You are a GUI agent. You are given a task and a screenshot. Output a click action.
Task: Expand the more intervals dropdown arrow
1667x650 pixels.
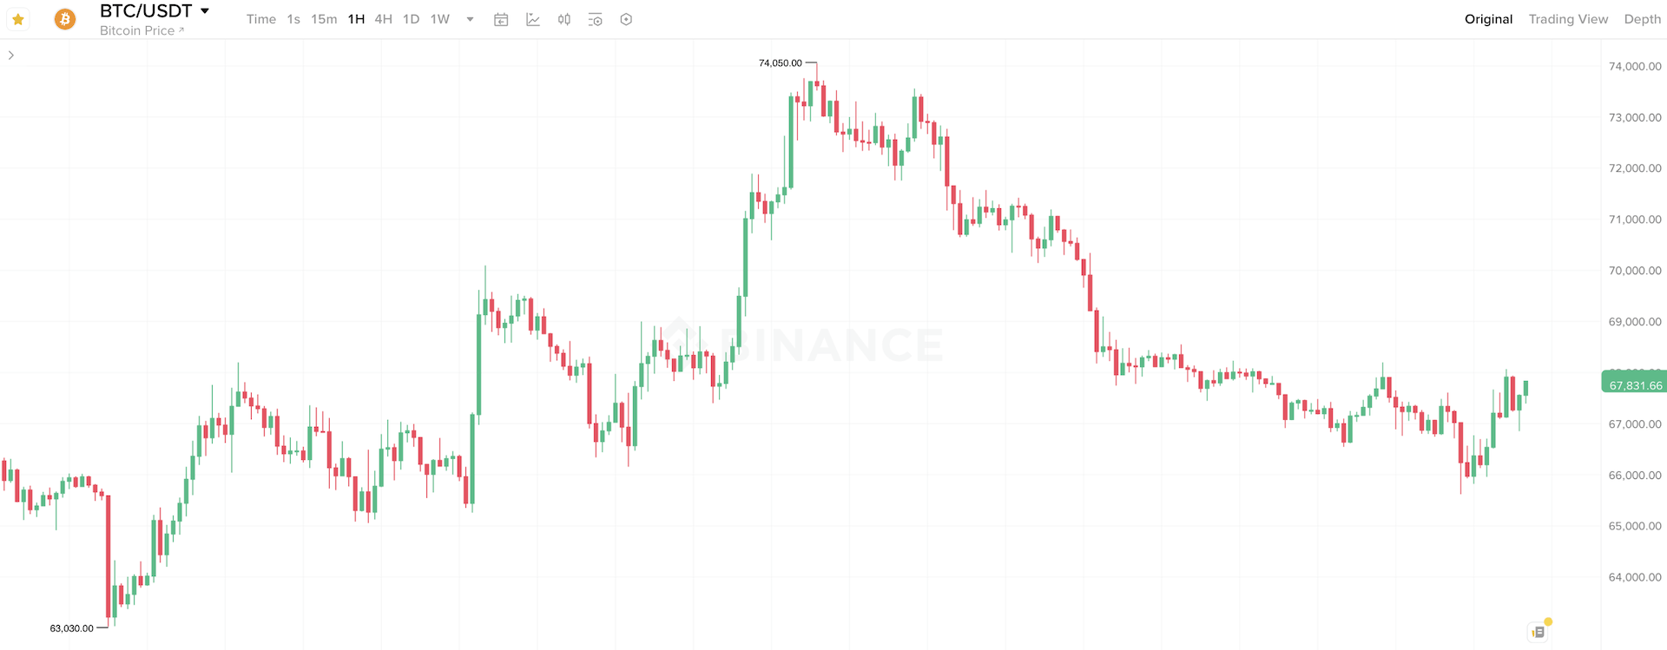(x=470, y=19)
